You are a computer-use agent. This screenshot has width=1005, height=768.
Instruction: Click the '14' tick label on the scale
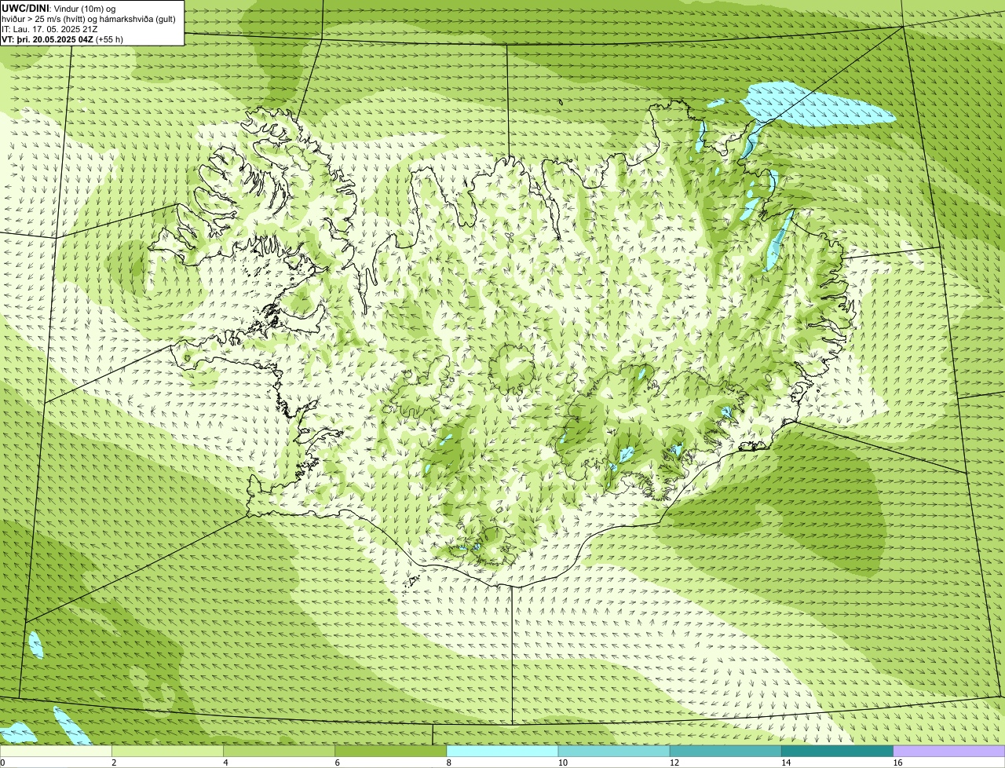point(786,763)
